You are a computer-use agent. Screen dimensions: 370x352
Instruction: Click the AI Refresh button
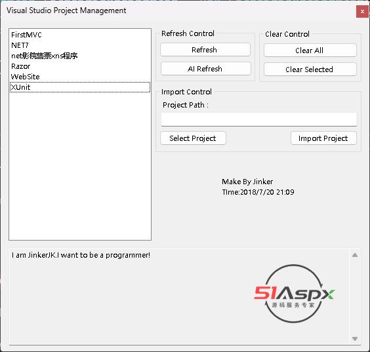205,69
